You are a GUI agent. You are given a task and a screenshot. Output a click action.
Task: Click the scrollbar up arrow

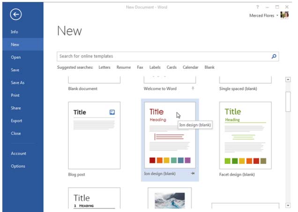tap(288, 80)
